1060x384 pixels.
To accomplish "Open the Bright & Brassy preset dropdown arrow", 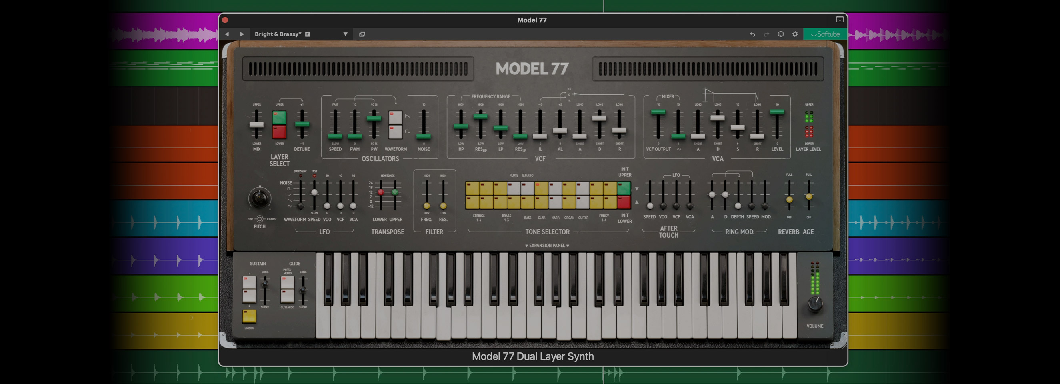I will point(345,34).
